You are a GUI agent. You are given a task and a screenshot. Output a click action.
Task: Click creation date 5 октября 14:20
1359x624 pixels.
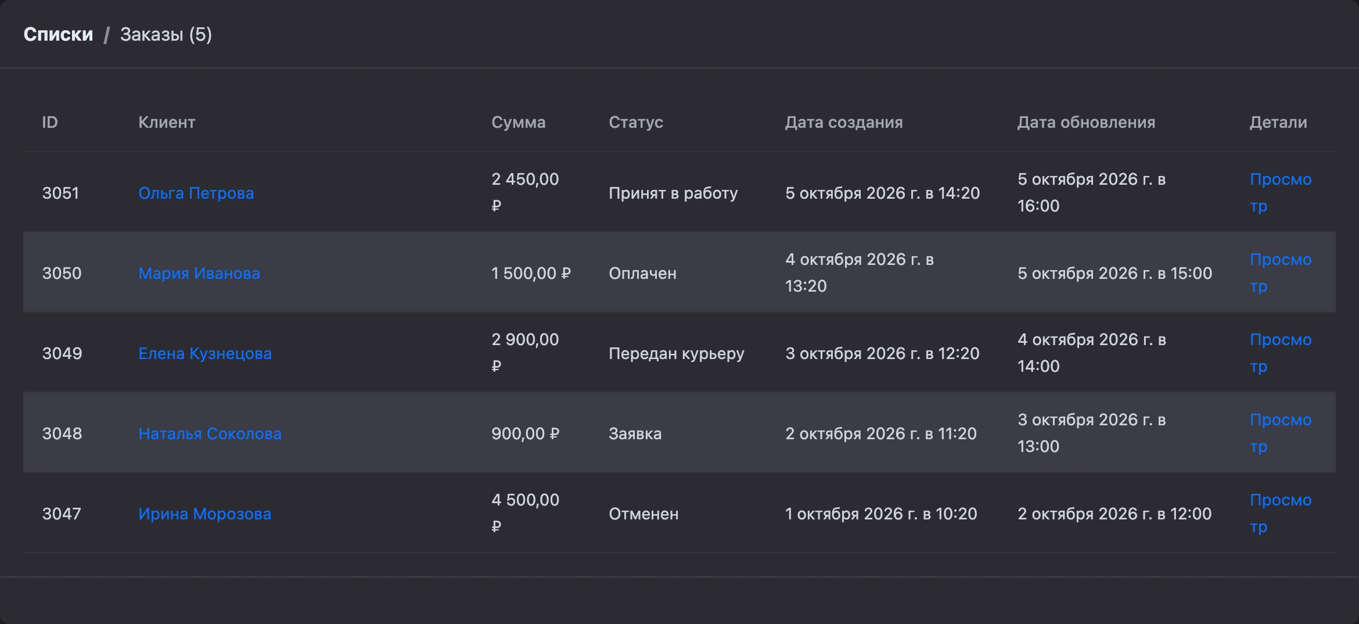point(883,193)
